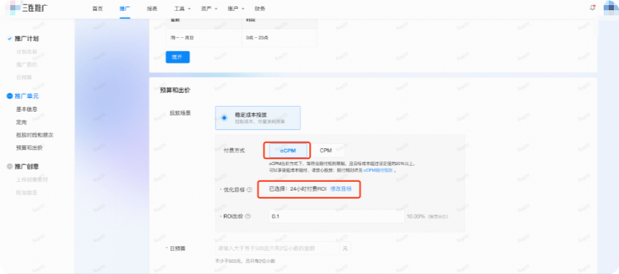This screenshot has height=274, width=619.
Task: Select 推广目的 in sidebar
Action: (x=26, y=64)
